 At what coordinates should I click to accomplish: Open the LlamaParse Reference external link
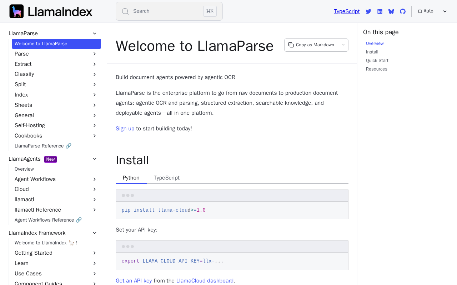[43, 146]
